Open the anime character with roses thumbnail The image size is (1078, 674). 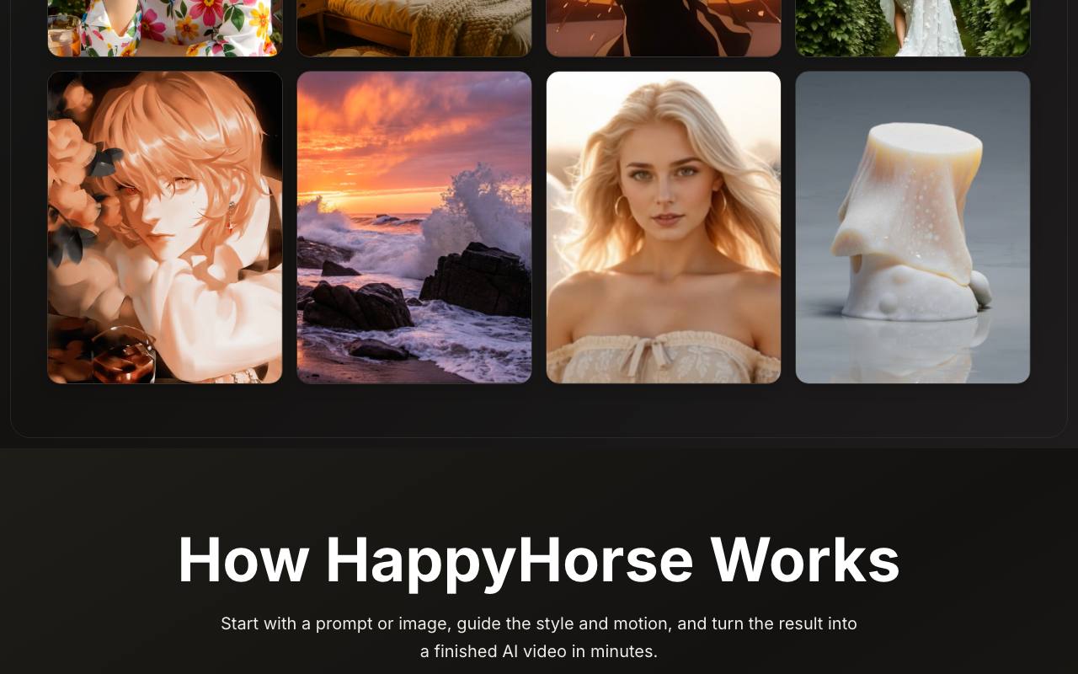(x=165, y=227)
